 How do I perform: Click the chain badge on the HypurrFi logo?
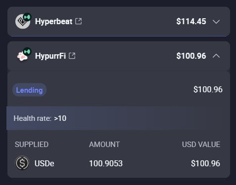pos(27,51)
